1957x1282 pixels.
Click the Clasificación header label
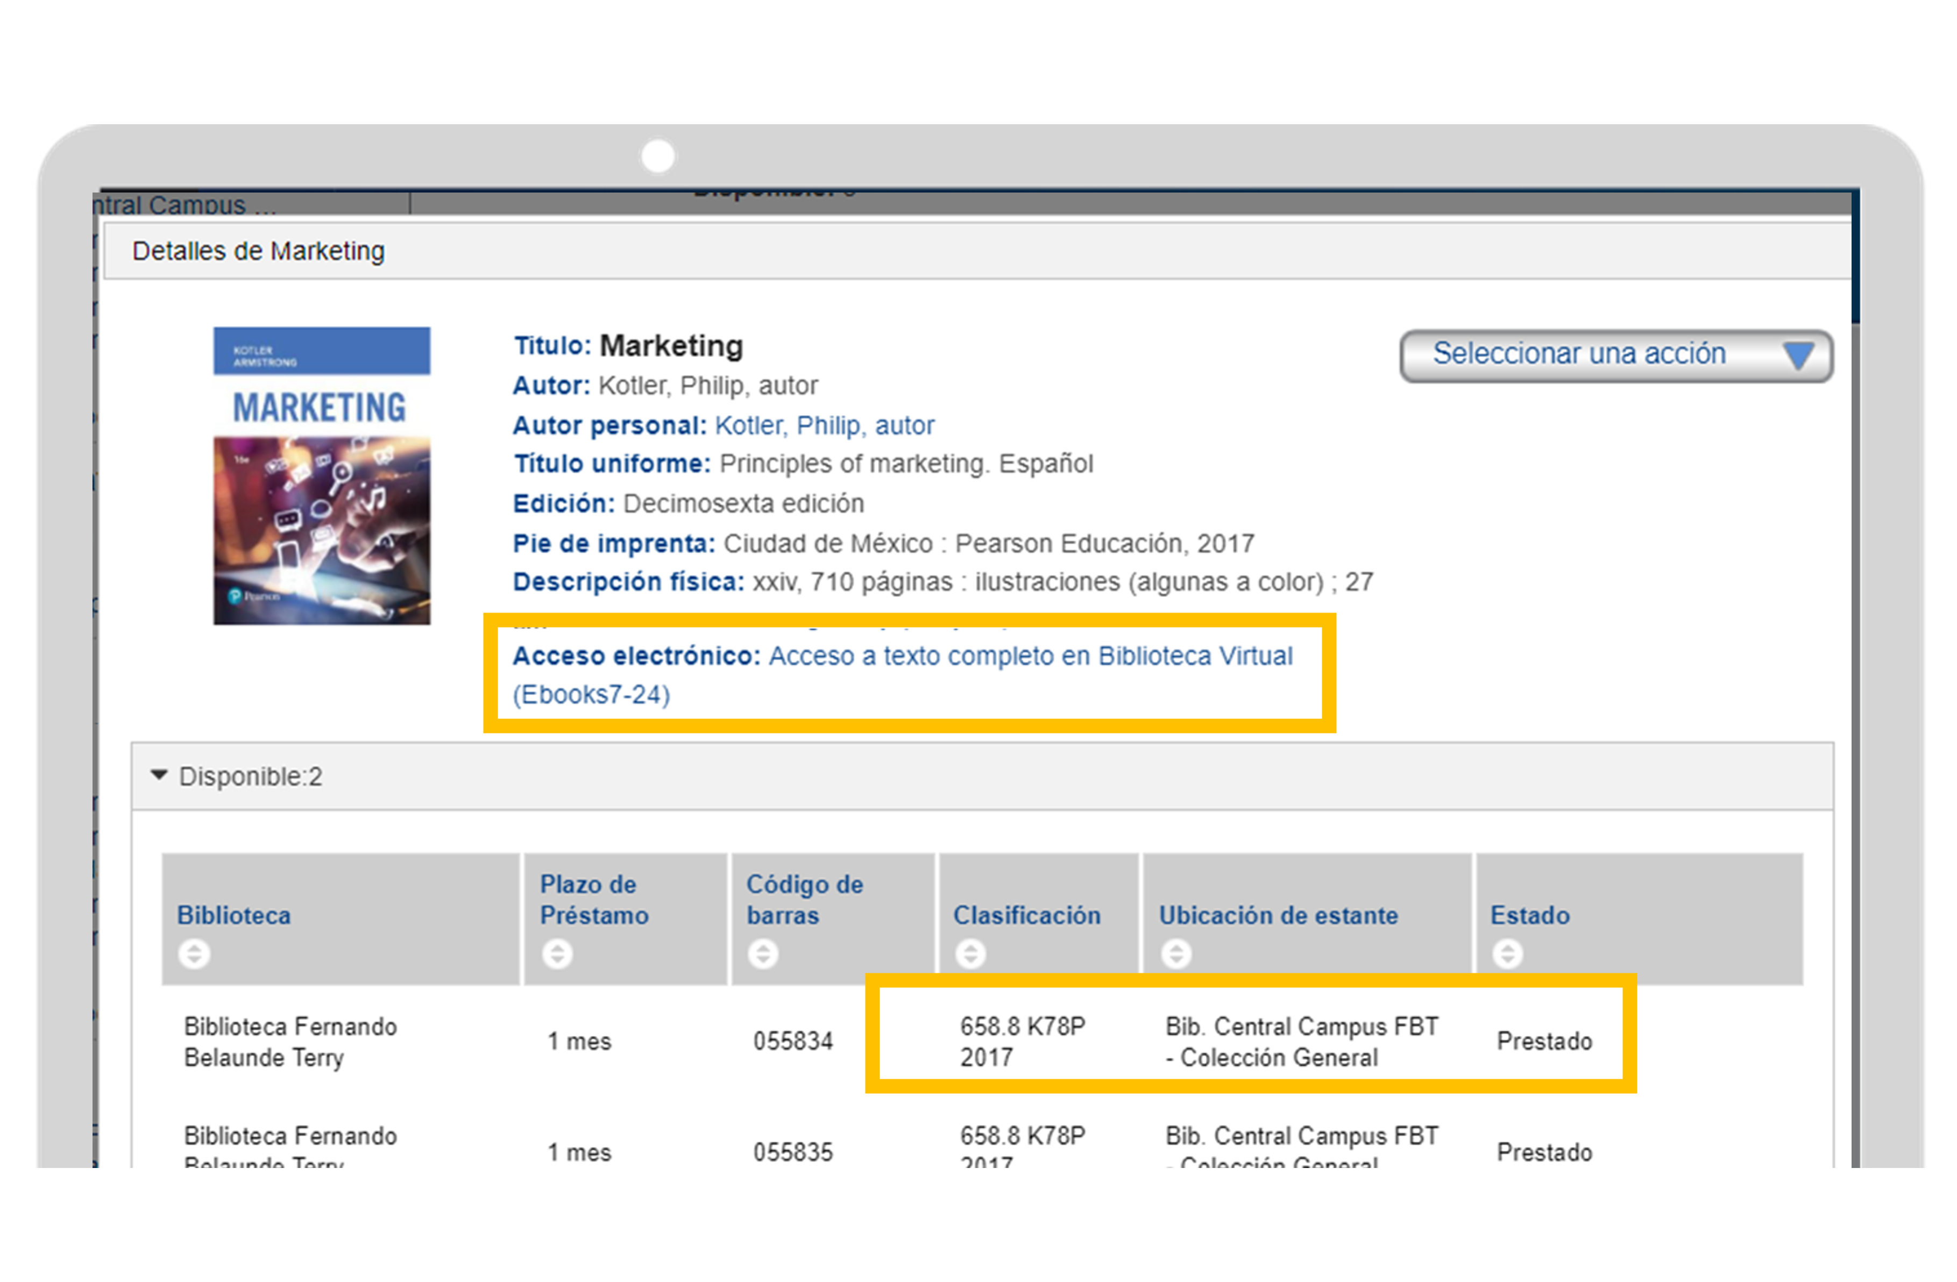(x=1026, y=915)
